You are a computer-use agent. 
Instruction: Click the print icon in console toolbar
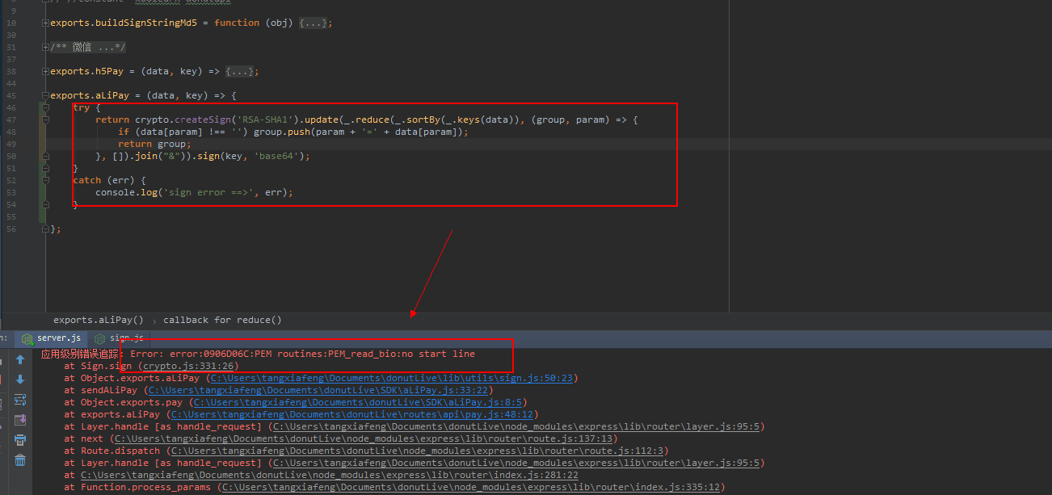tap(20, 440)
